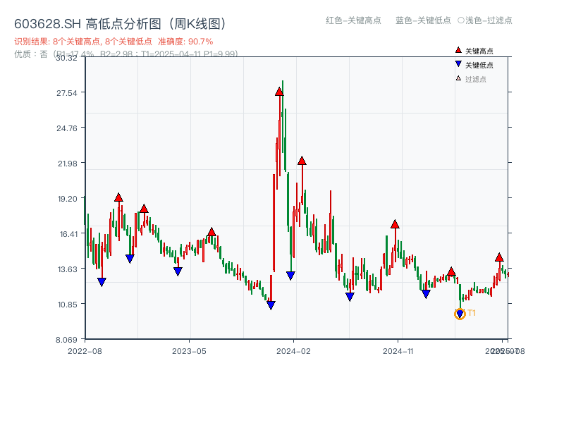The height and width of the screenshot is (423, 564).
Task: Click the leftmost blue down-triangle low marker
Action: coord(101,280)
